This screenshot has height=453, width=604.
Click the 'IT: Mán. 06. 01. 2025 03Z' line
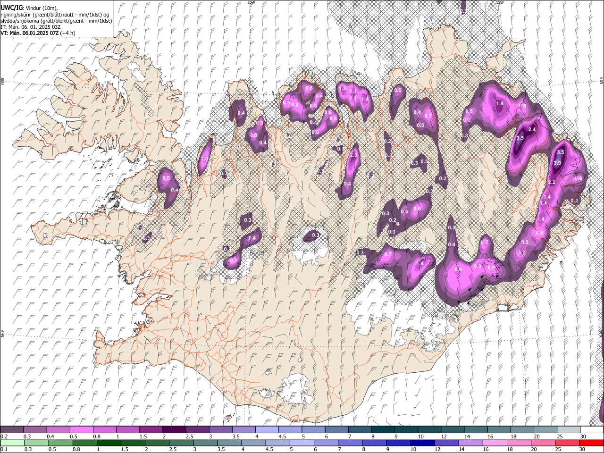tap(31, 27)
